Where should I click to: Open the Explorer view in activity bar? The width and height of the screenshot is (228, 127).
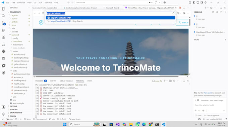3,9
